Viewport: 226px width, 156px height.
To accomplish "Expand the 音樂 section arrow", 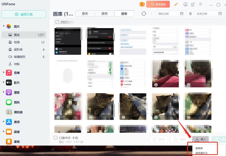I will tap(4, 72).
